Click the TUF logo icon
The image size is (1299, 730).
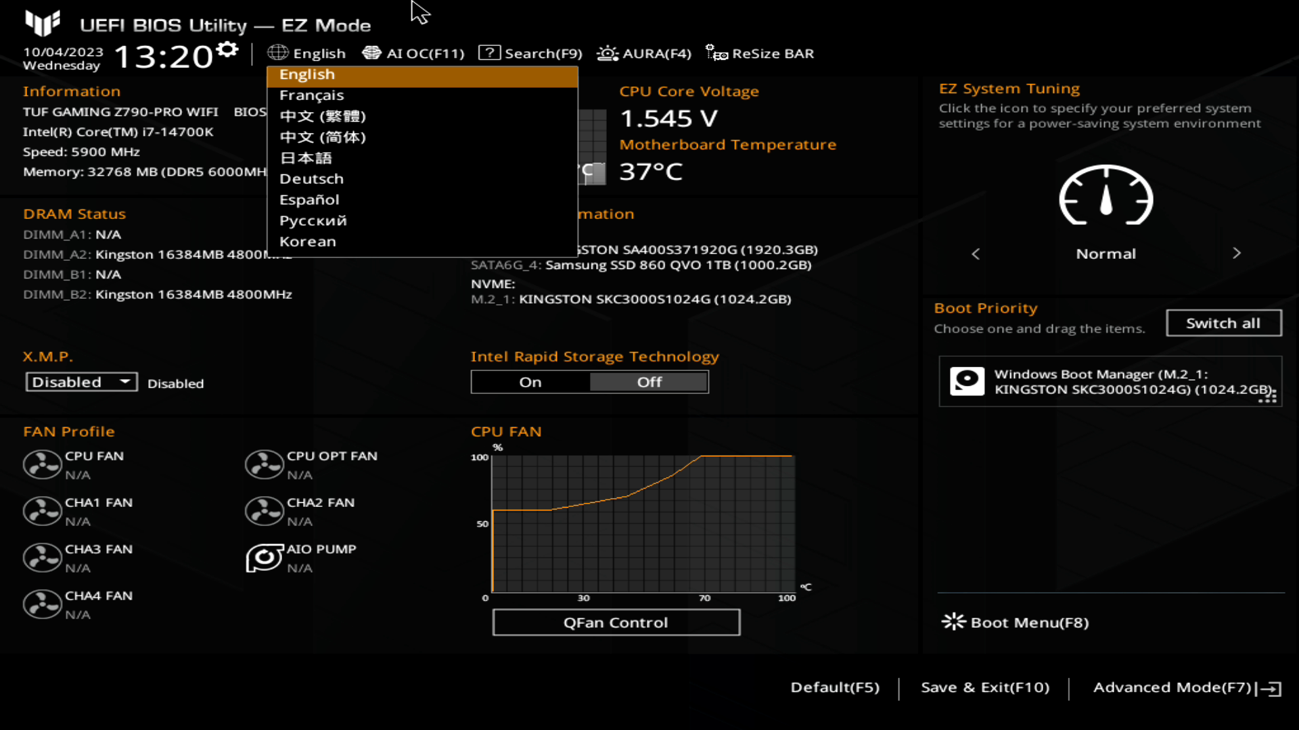(43, 23)
